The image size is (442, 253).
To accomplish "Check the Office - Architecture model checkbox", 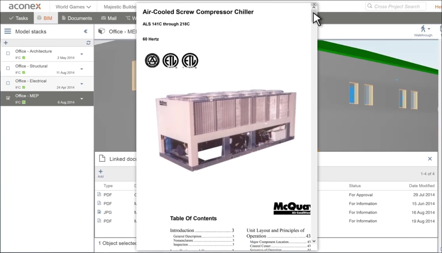I will pos(8,53).
